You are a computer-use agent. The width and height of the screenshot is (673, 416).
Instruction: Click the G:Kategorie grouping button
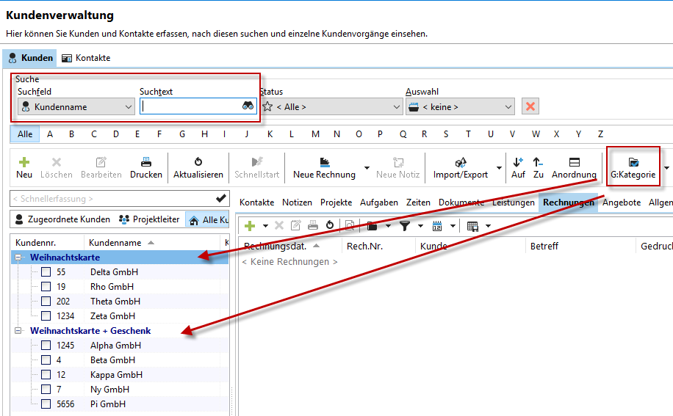coord(633,167)
